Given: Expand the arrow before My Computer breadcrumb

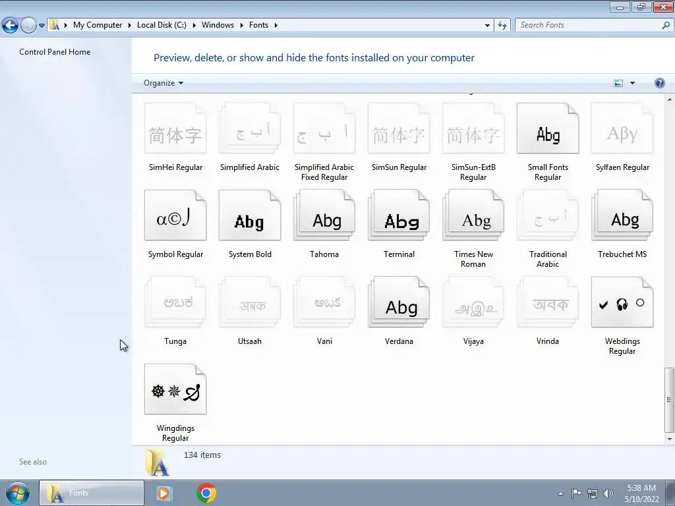Looking at the screenshot, I should coord(65,25).
